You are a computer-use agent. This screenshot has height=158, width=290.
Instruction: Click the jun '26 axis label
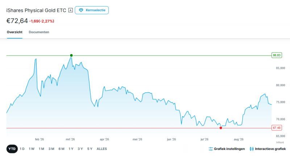coord(171,139)
